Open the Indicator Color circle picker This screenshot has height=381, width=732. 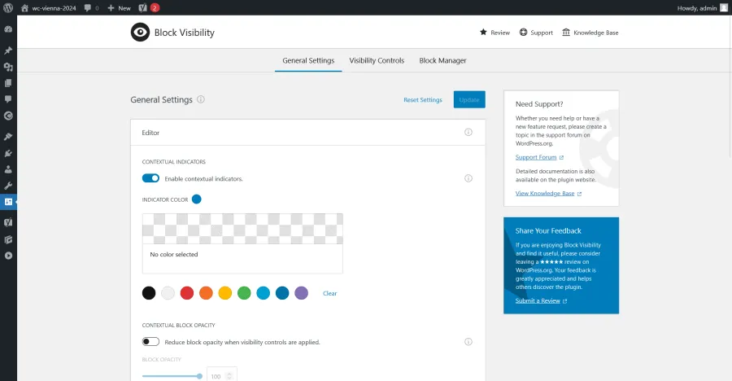[197, 199]
